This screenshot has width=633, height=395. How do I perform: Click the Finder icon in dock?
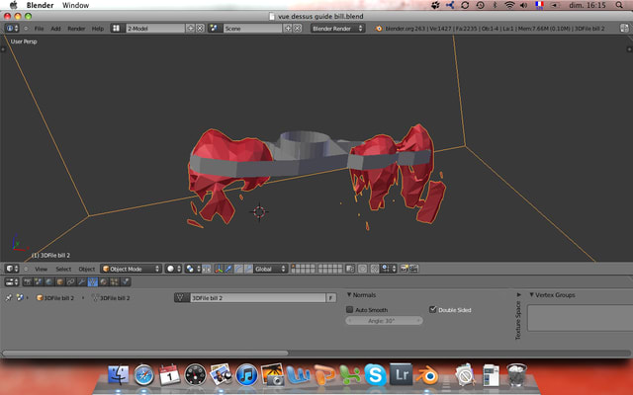(119, 375)
